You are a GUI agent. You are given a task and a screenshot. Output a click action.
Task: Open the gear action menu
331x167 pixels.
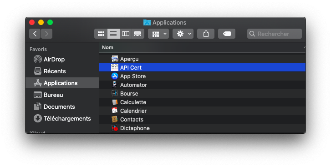(183, 34)
